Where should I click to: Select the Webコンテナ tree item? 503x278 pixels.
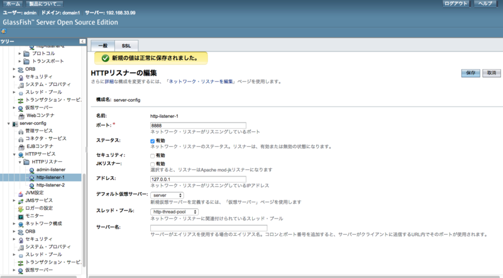(x=40, y=115)
